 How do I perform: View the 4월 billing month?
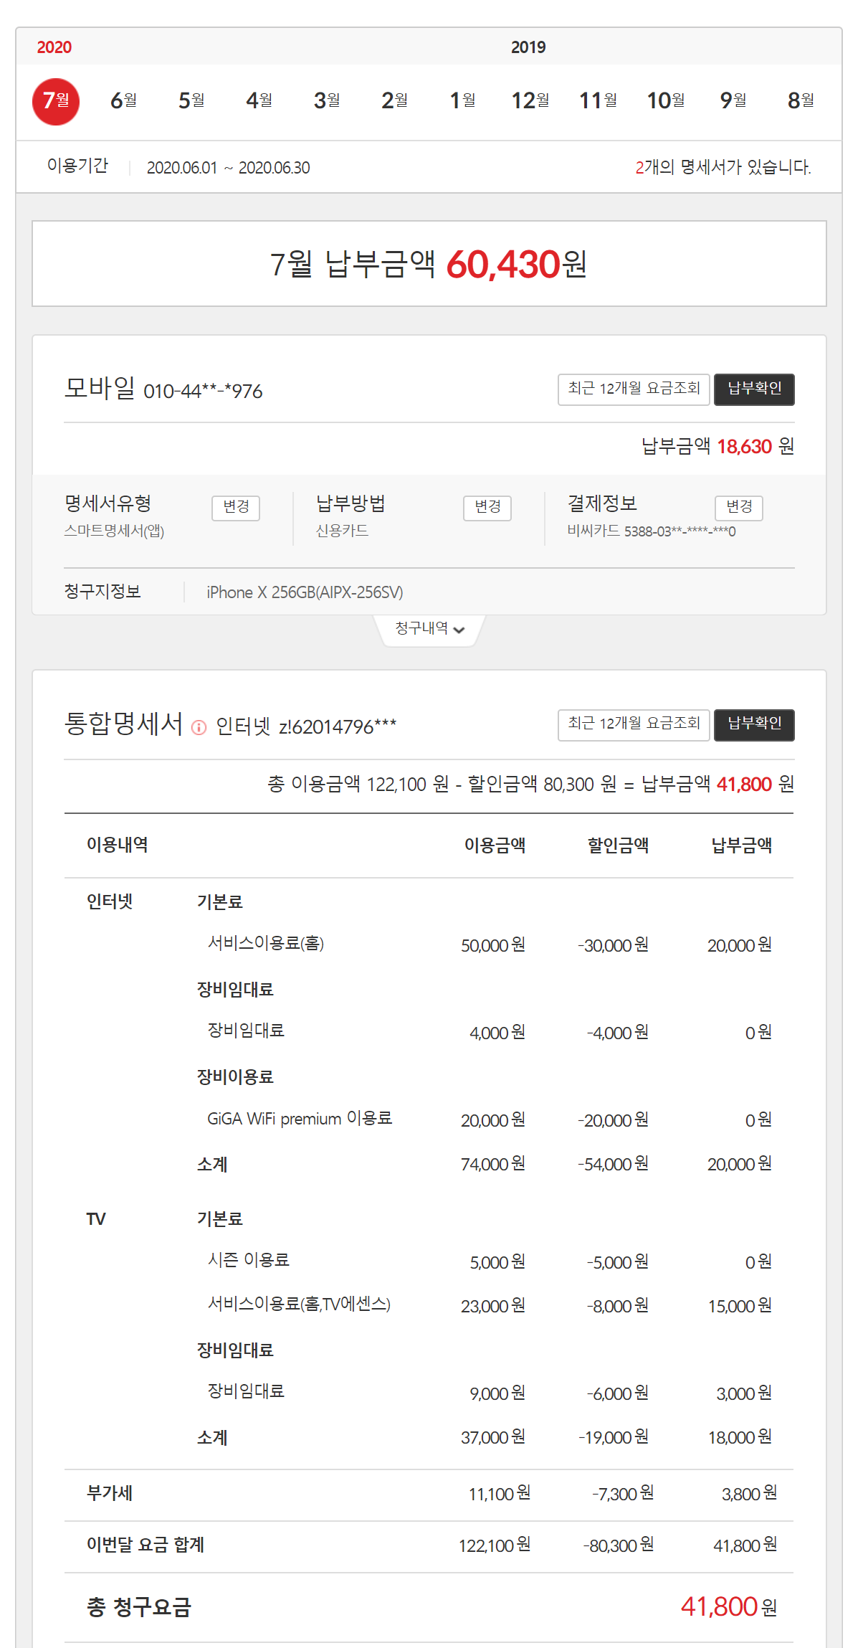click(259, 101)
